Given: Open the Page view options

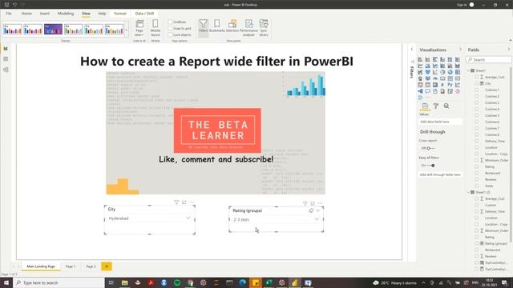Looking at the screenshot, I should (139, 28).
